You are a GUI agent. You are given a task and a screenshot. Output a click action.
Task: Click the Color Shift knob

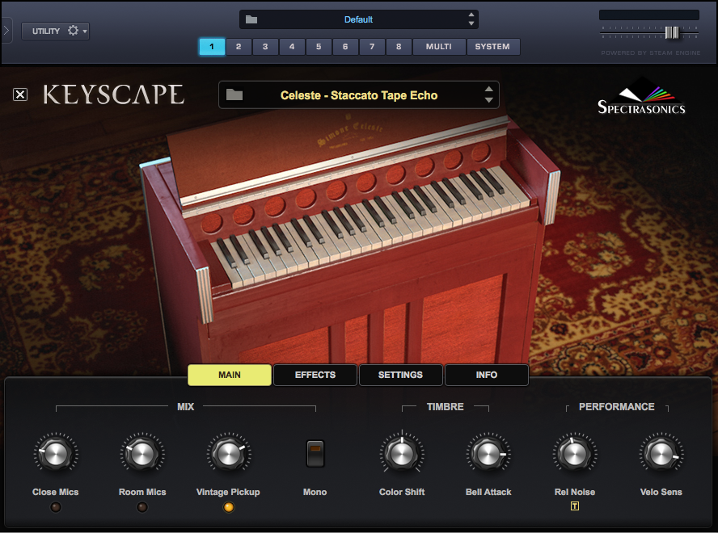[402, 454]
